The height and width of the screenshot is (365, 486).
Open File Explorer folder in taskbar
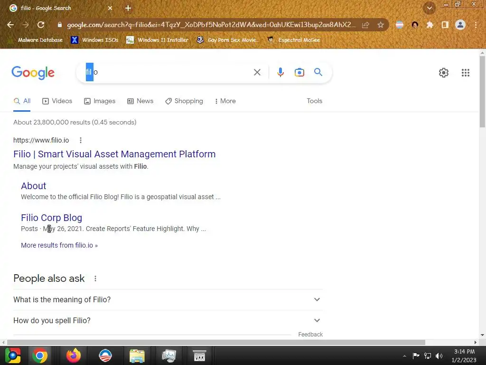point(137,355)
